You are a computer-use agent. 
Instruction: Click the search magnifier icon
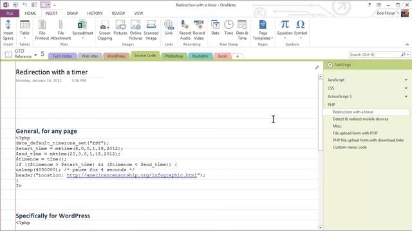point(403,55)
